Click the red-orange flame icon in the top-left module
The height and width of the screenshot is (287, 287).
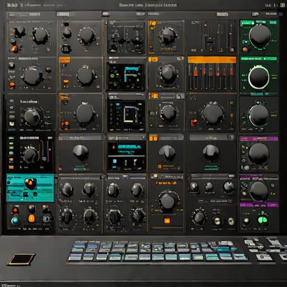click(x=15, y=49)
